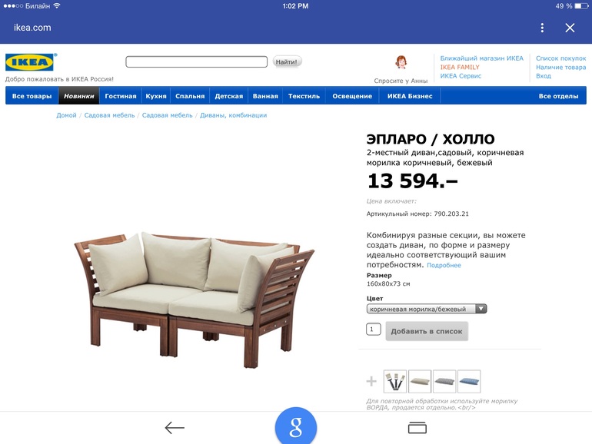Go back using the arrow icon
This screenshot has height=444, width=592.
tap(175, 427)
